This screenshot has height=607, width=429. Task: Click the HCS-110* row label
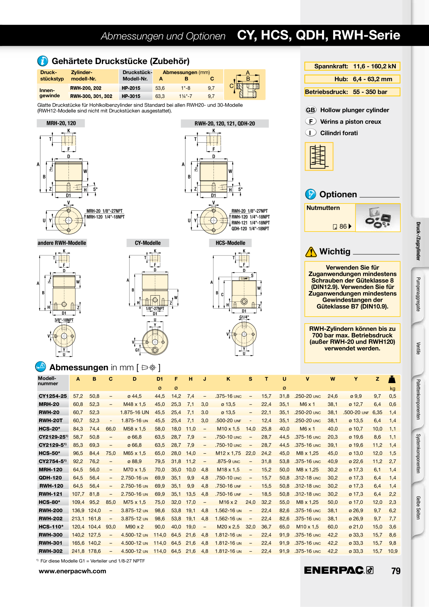click(51, 527)
